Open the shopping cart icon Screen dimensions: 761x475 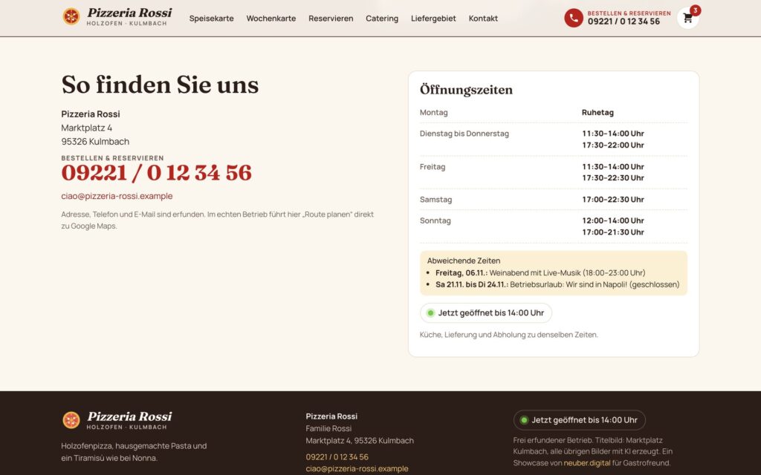click(x=687, y=19)
